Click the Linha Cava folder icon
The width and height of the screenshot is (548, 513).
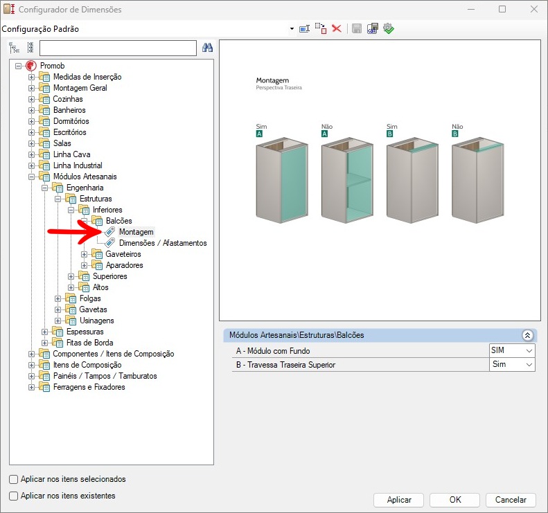(x=44, y=154)
